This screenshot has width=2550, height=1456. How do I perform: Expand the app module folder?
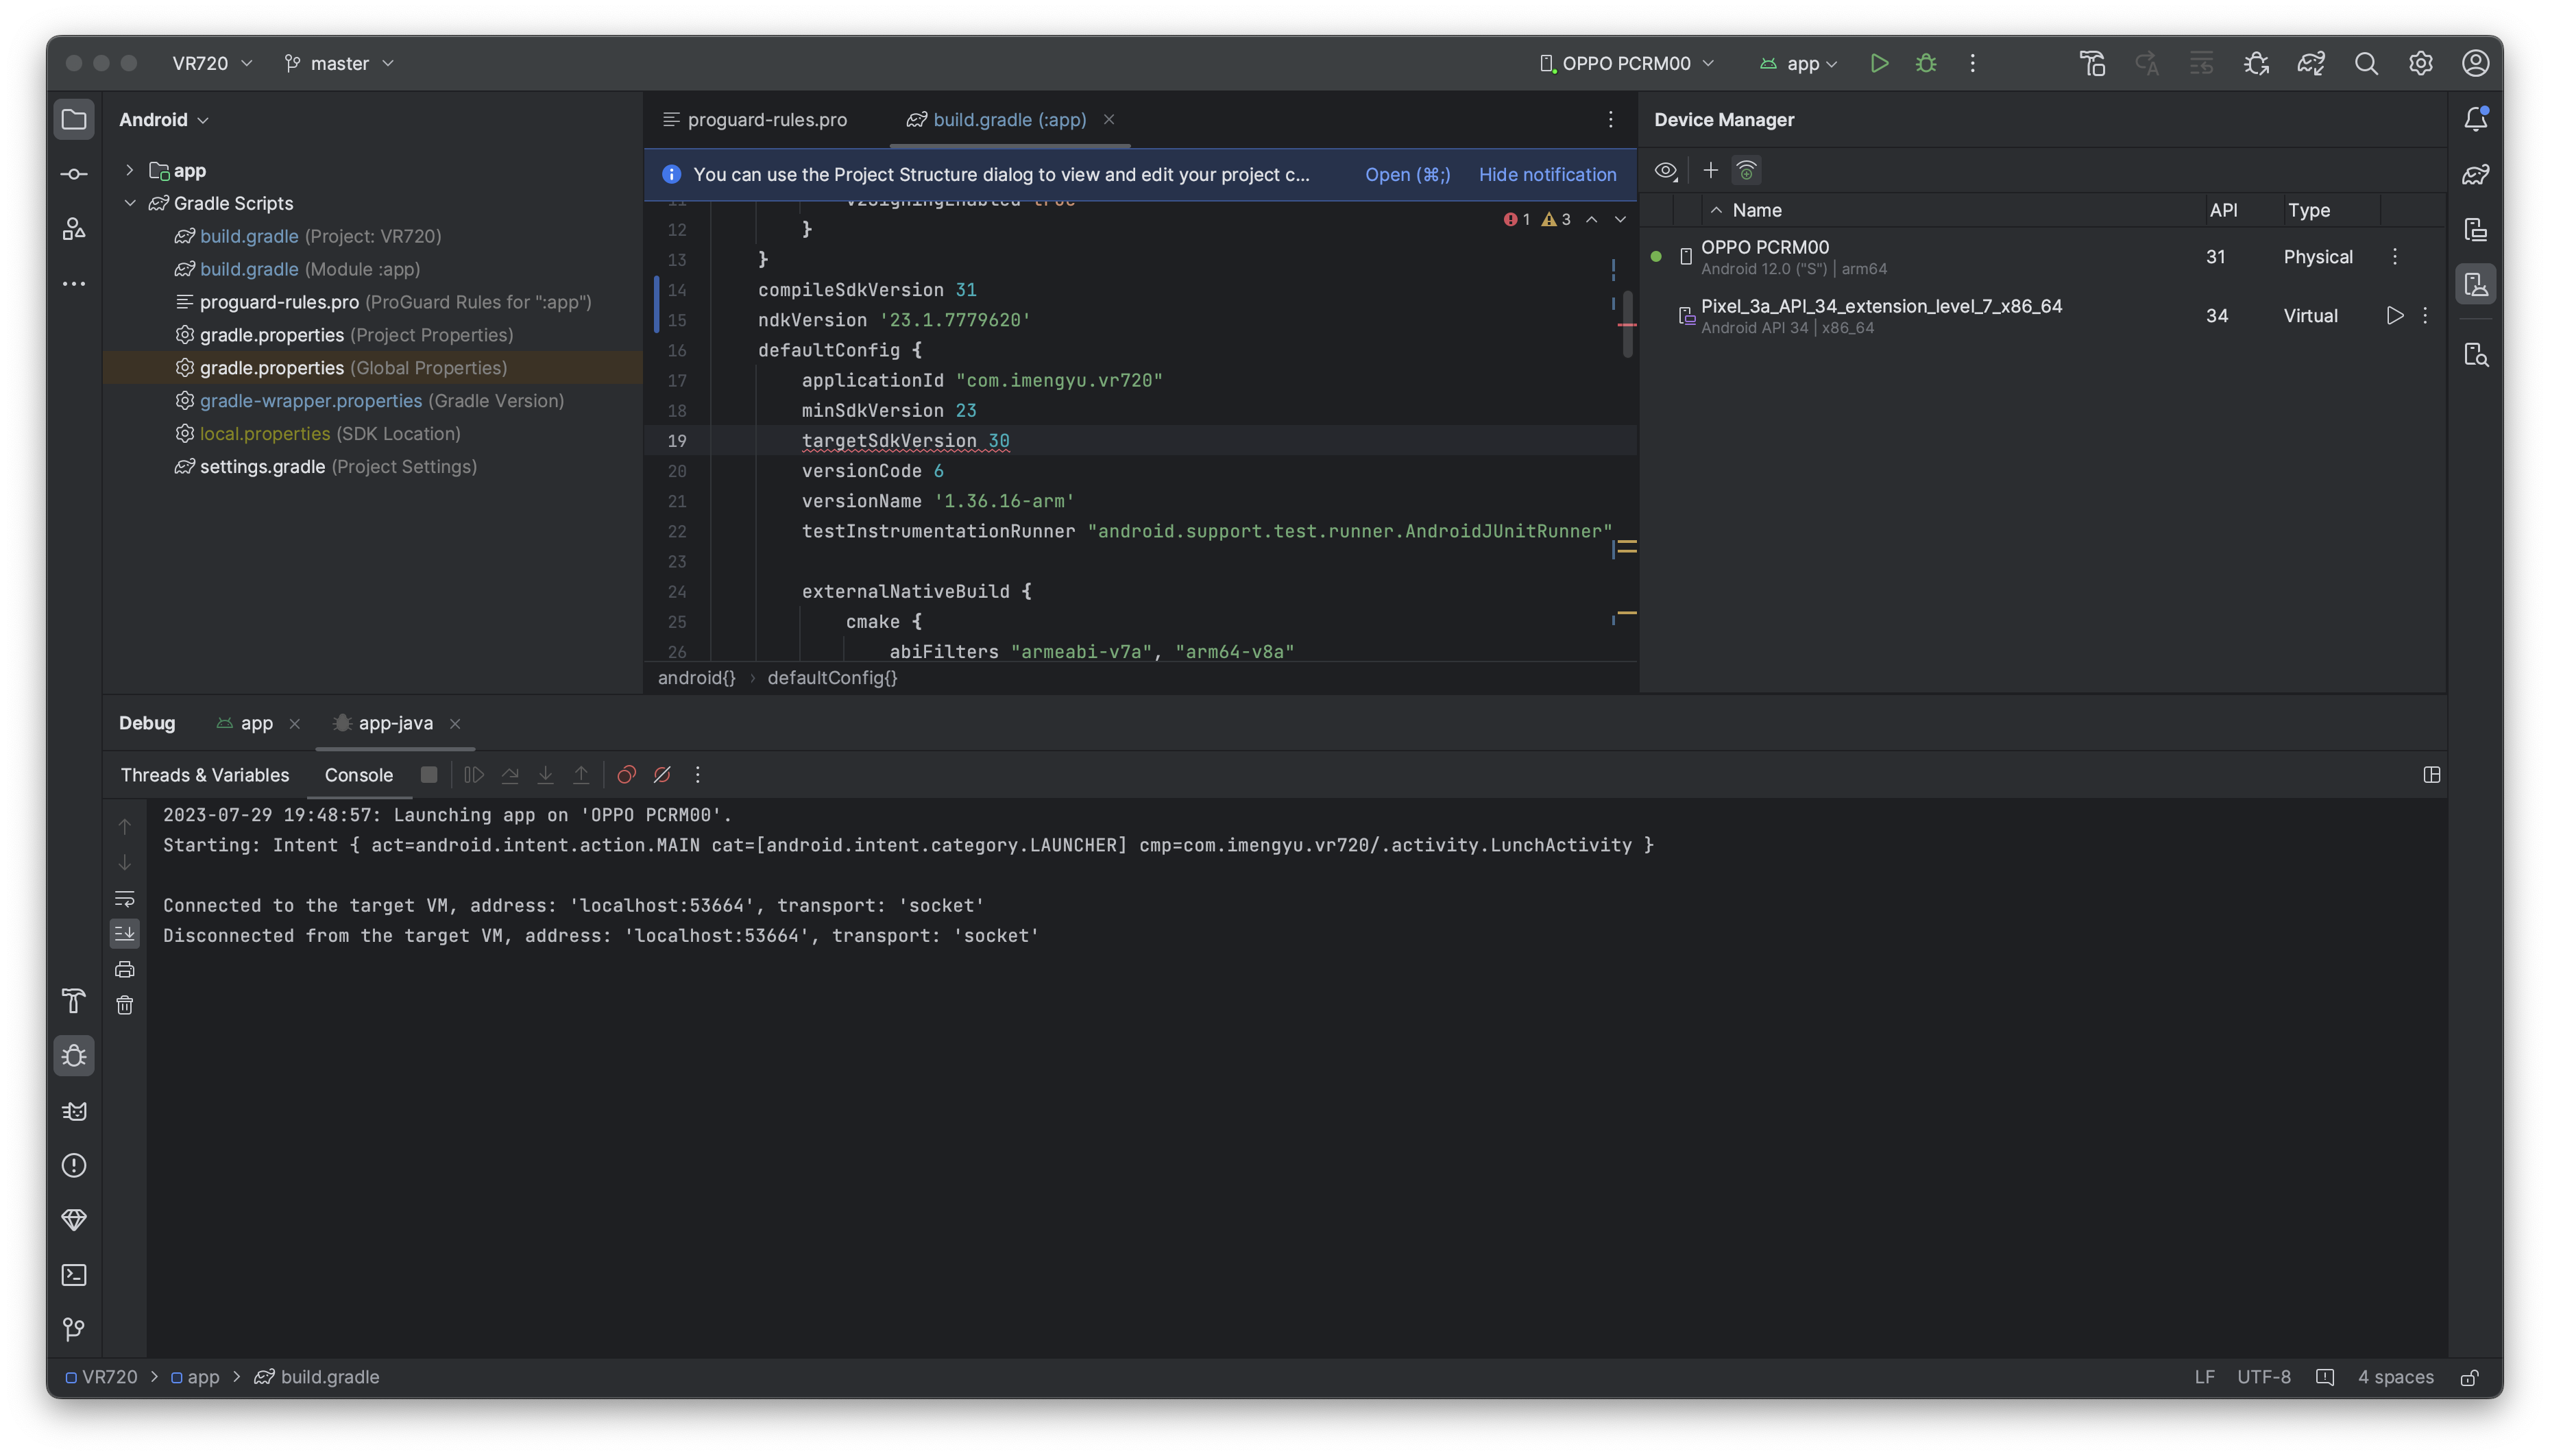[x=129, y=171]
